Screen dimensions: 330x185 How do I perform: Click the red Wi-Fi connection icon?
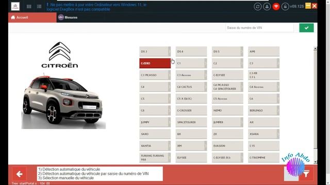tap(276, 7)
